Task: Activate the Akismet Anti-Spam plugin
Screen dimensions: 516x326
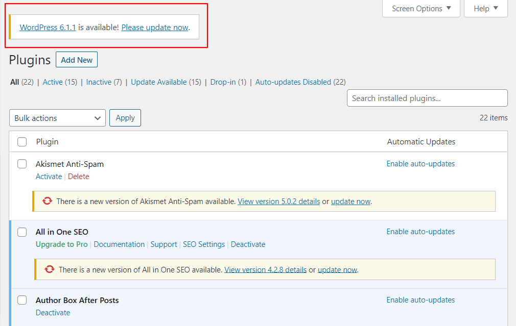Action: 49,177
